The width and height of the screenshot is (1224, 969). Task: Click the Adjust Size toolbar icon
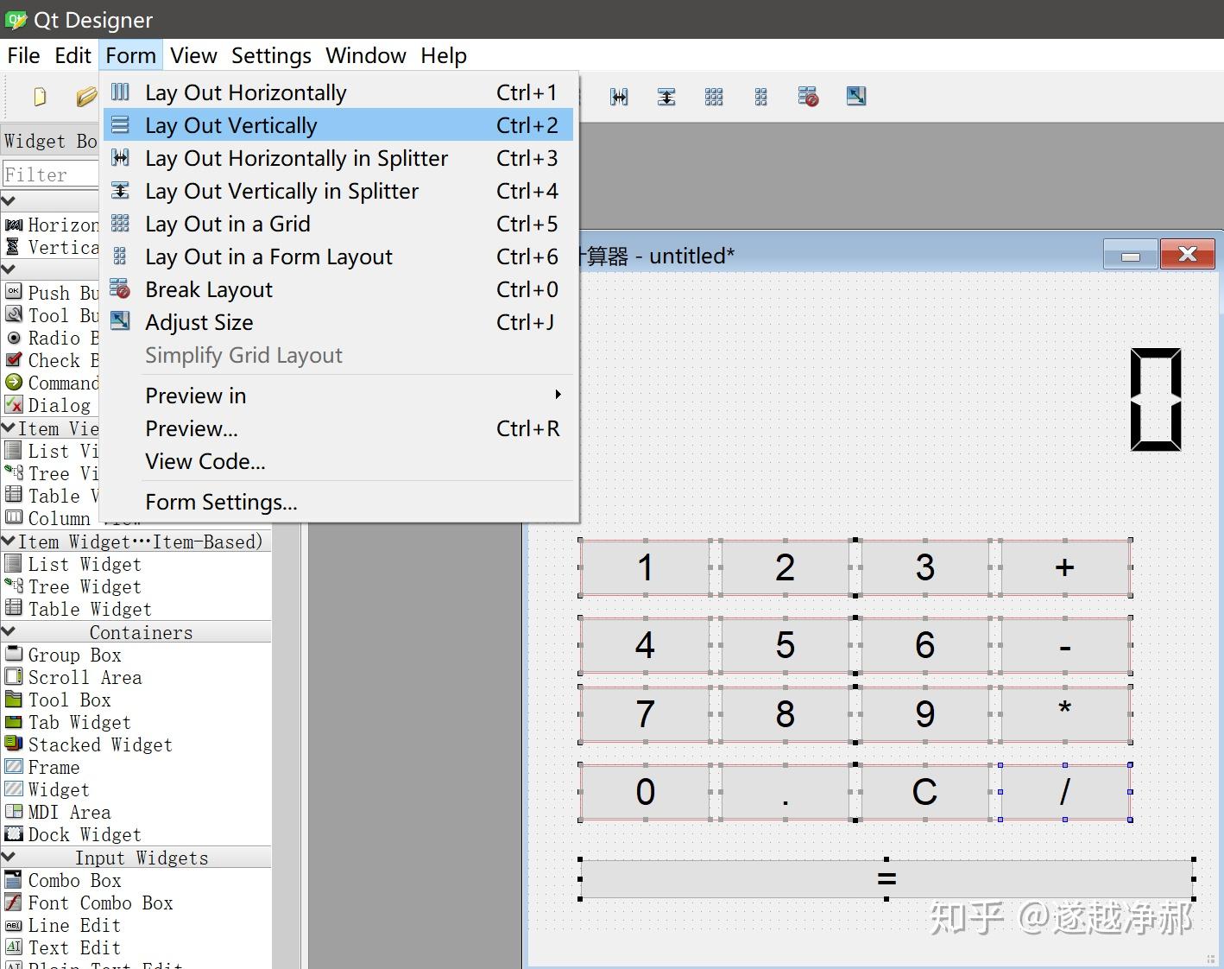[856, 96]
